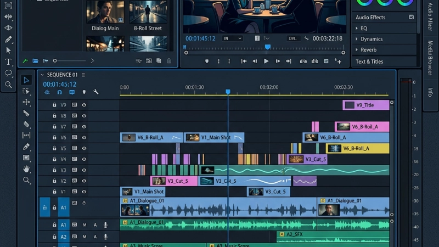Image resolution: width=439 pixels, height=247 pixels.
Task: Choose the Move tool with four arrows
Action: [x=26, y=102]
